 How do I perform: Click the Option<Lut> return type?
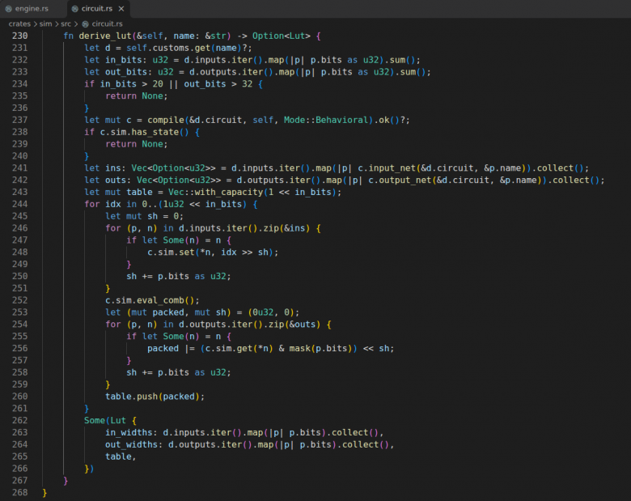(x=282, y=36)
